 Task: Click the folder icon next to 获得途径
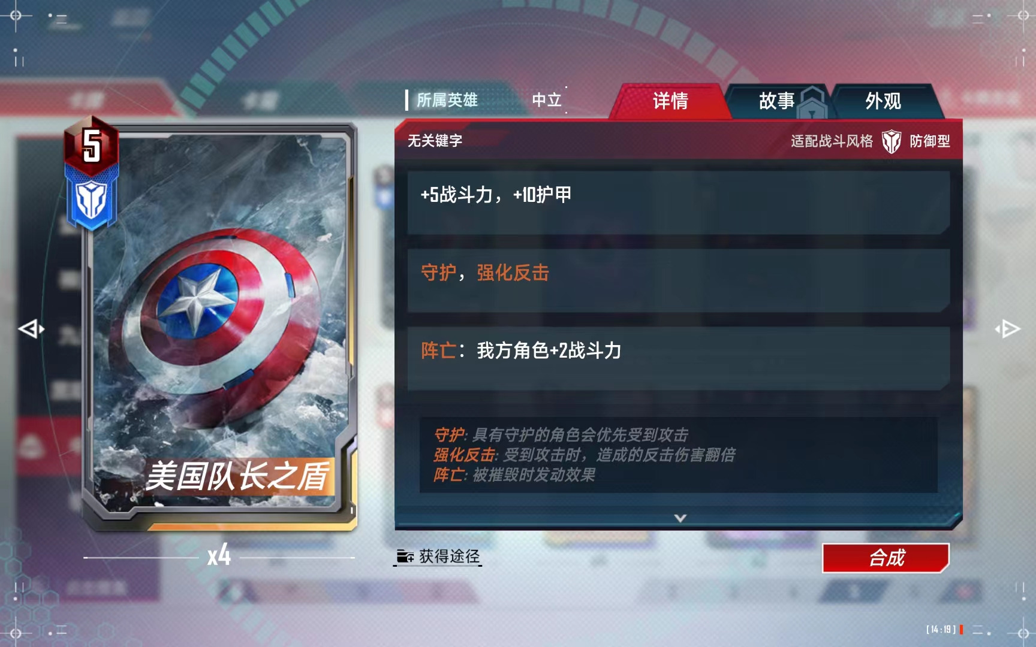(405, 557)
